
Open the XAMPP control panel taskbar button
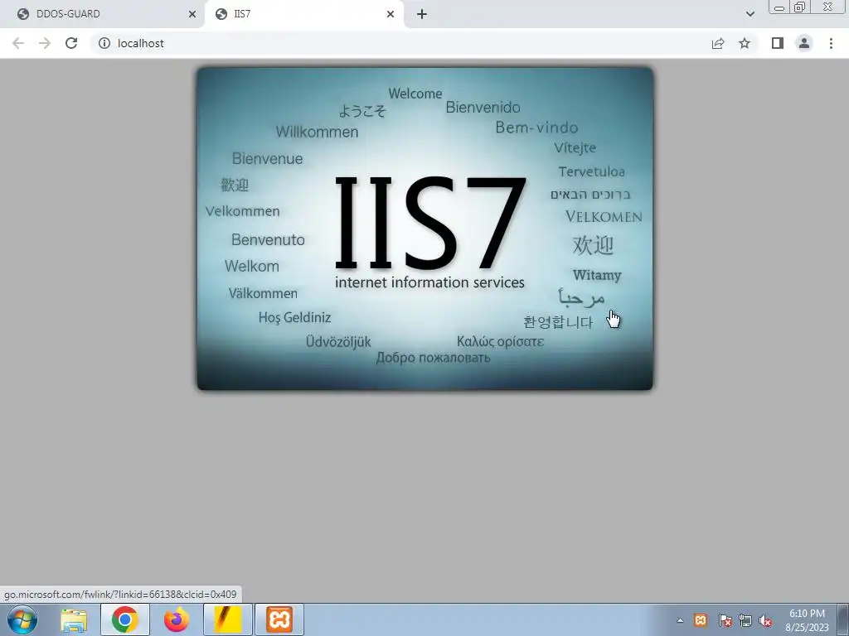pos(279,619)
